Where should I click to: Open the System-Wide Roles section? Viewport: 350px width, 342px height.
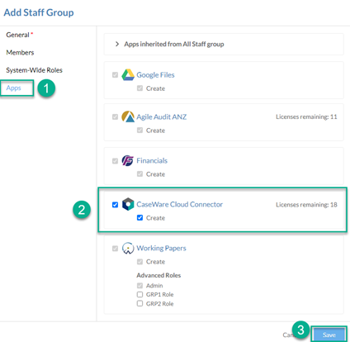point(35,70)
